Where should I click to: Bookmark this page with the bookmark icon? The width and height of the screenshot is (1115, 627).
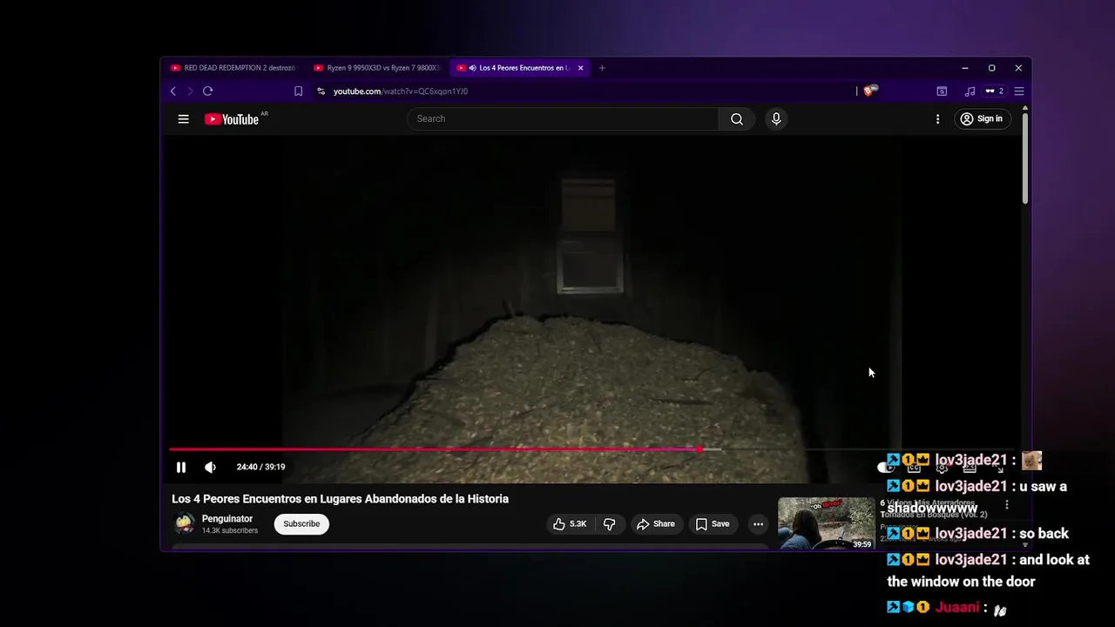click(298, 91)
